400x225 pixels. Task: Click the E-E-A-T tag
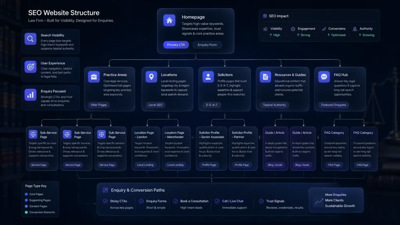point(212,105)
